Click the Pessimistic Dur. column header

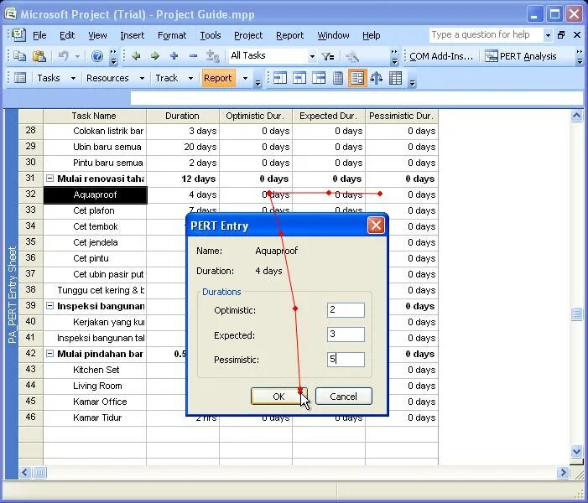pos(402,116)
